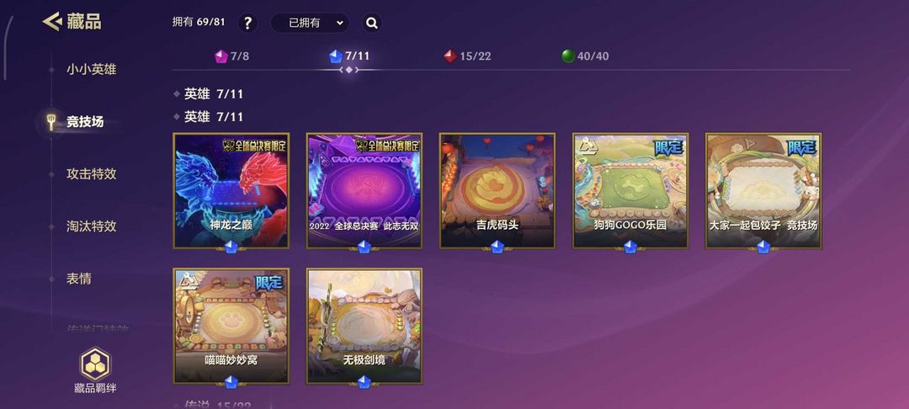909x409 pixels.
Task: Pick the 喵喵妙妙窝 arena card
Action: (231, 327)
